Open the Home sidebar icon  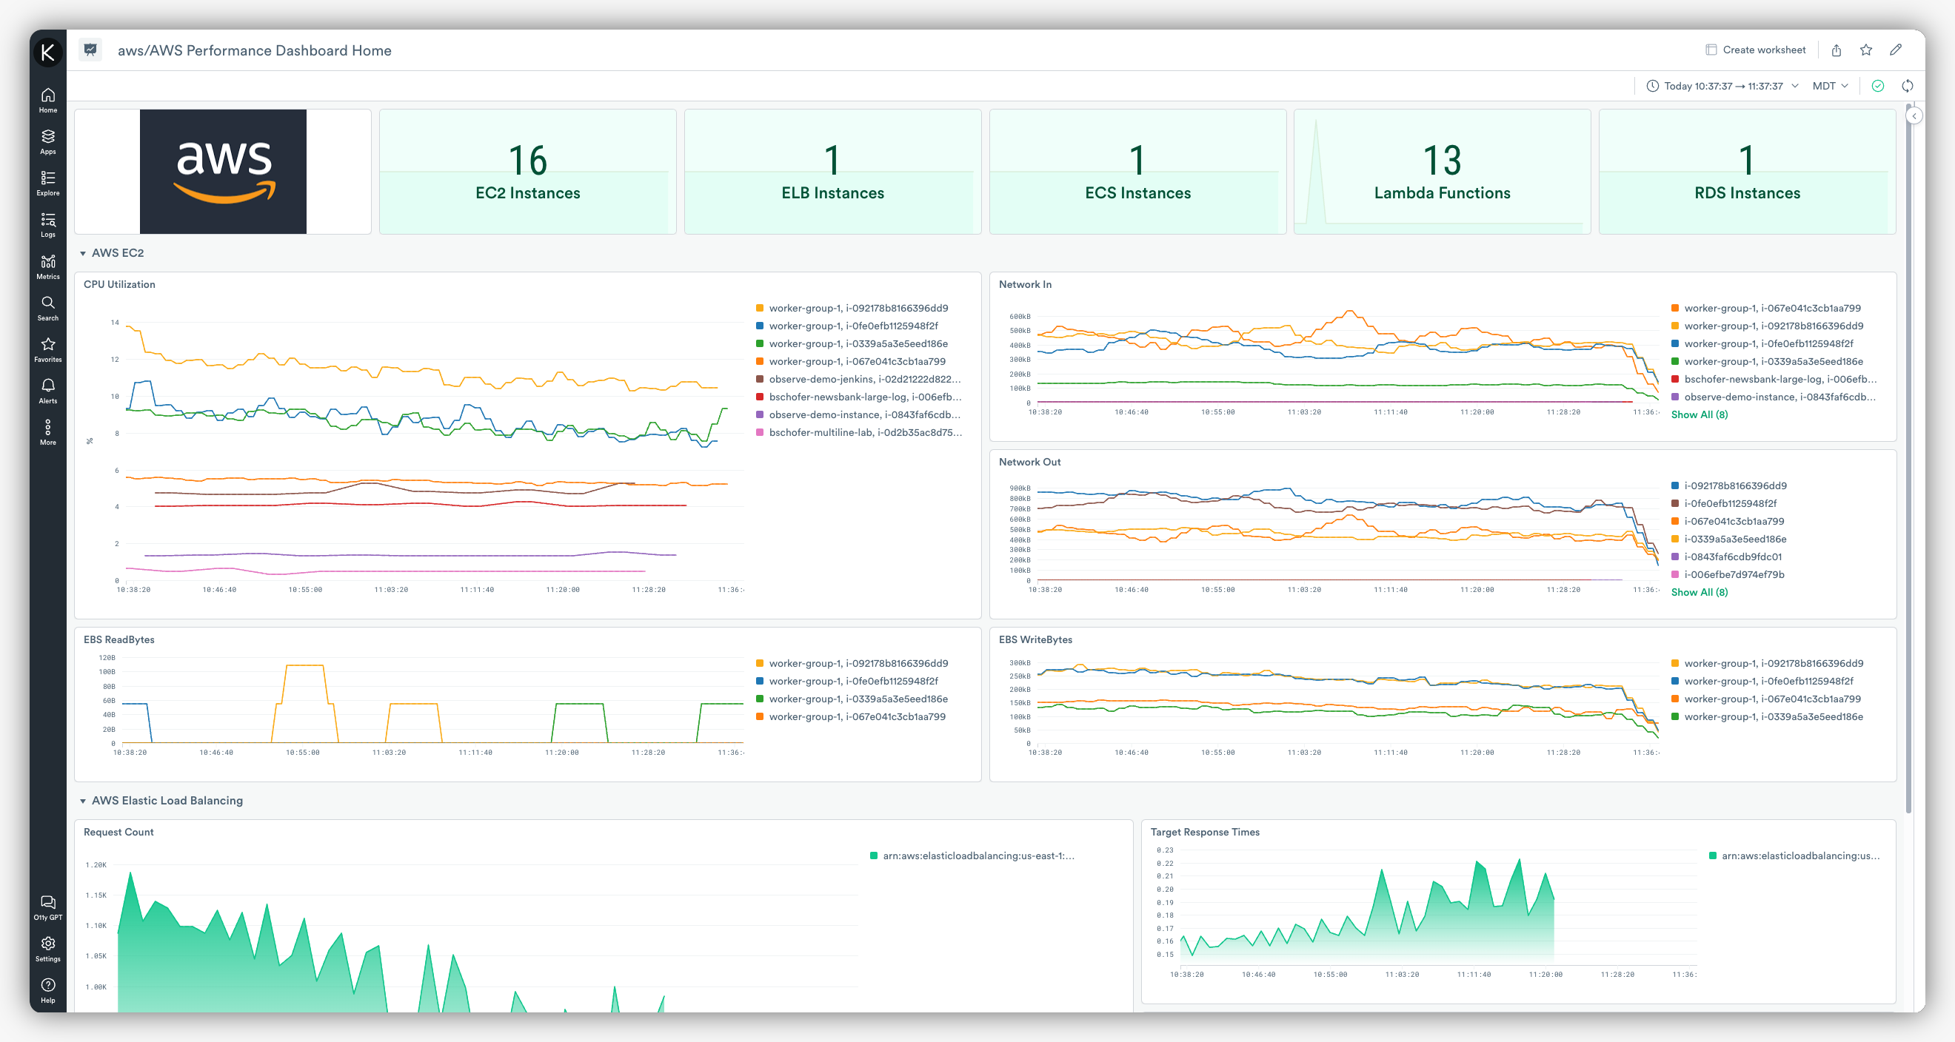pos(48,100)
